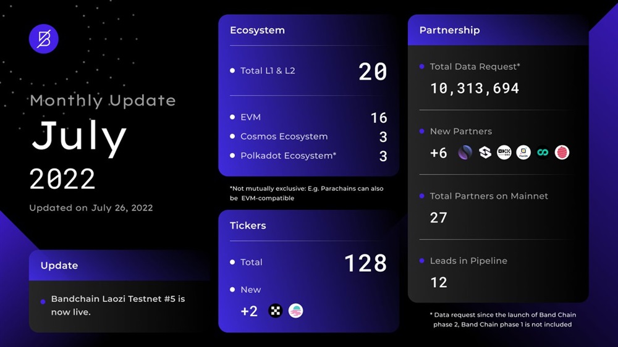The image size is (618, 347).
Task: Click the pink striped circle partner icon
Action: 562,153
